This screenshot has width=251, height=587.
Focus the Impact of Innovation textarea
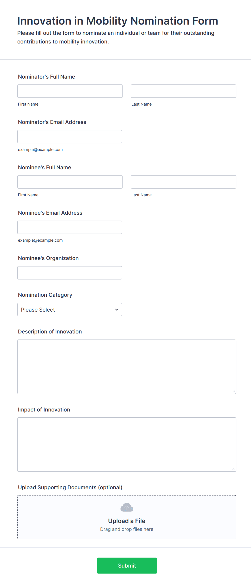click(x=127, y=444)
